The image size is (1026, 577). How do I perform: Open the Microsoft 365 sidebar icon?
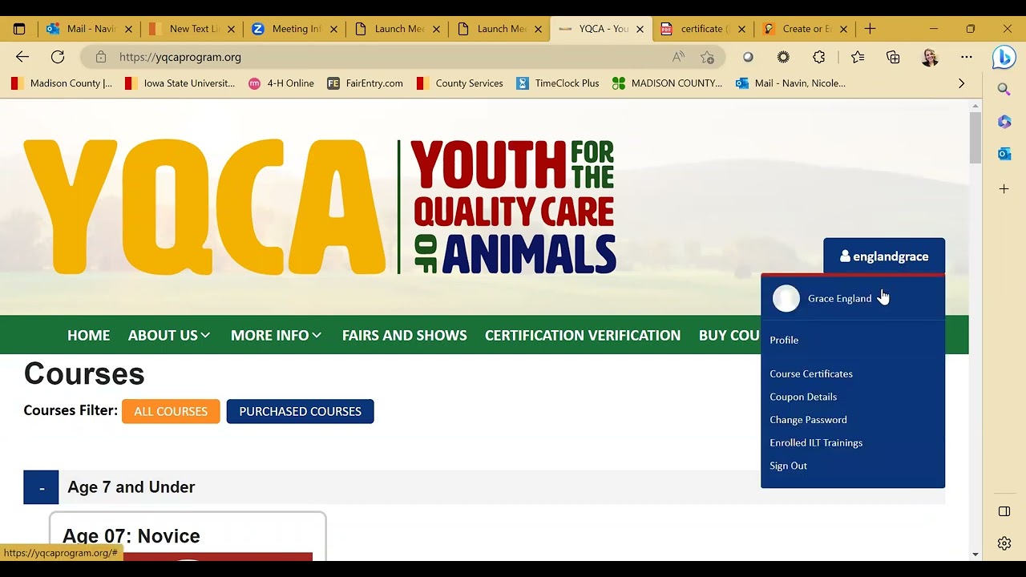pos(1004,122)
